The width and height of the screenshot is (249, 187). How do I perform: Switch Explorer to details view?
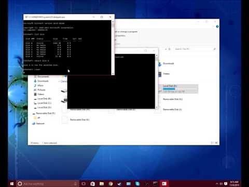click(x=212, y=143)
